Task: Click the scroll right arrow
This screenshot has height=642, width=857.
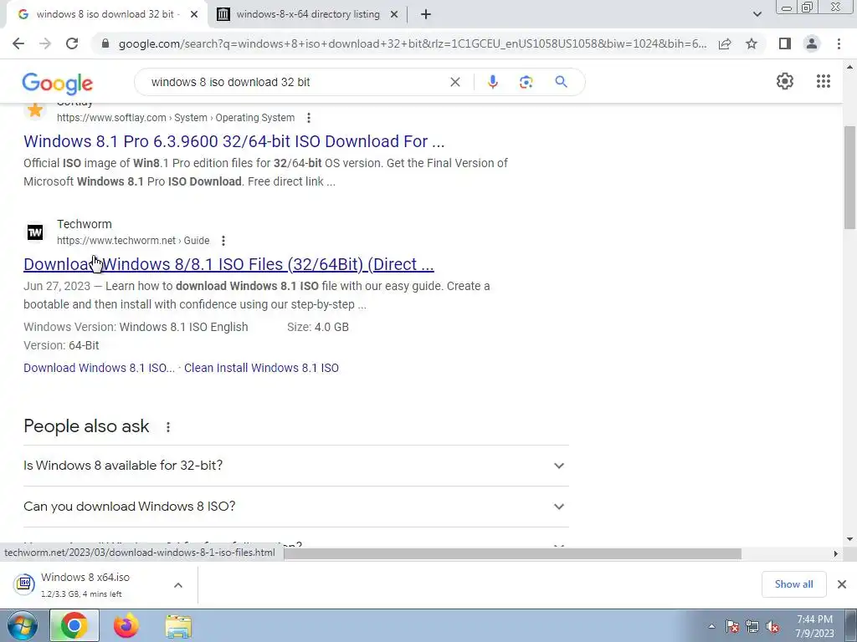Action: pyautogui.click(x=835, y=553)
